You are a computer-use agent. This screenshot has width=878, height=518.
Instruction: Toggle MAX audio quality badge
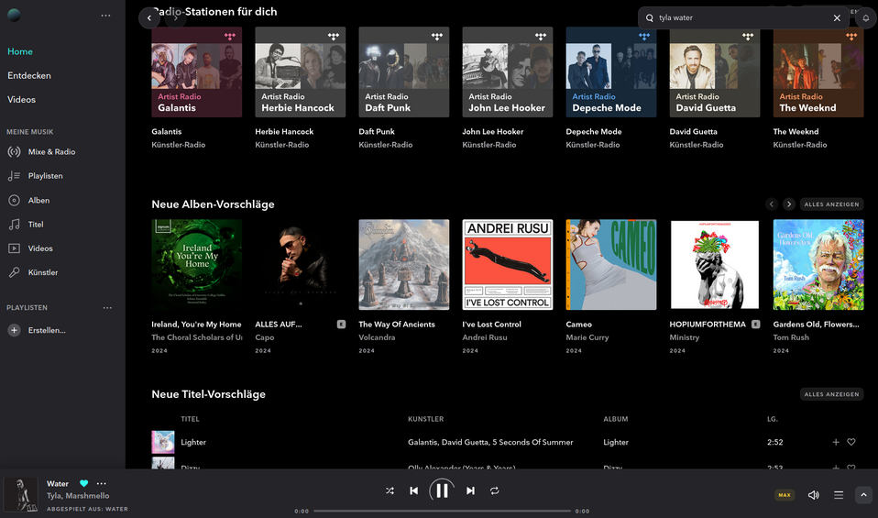785,495
